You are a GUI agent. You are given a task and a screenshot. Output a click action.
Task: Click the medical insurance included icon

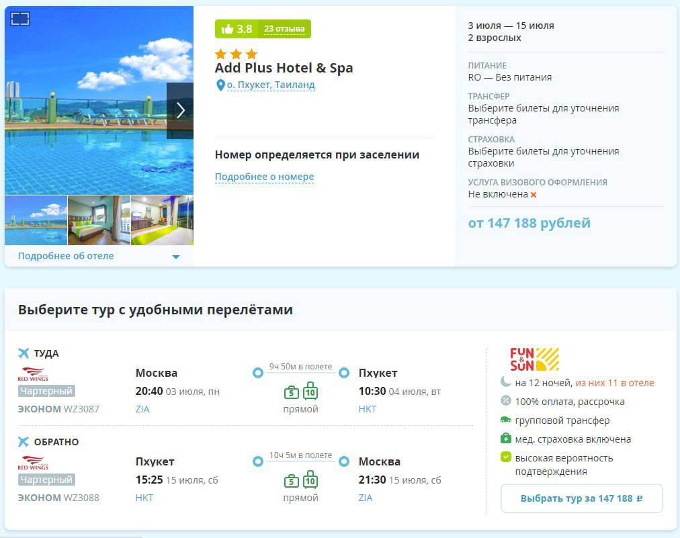[x=506, y=439]
